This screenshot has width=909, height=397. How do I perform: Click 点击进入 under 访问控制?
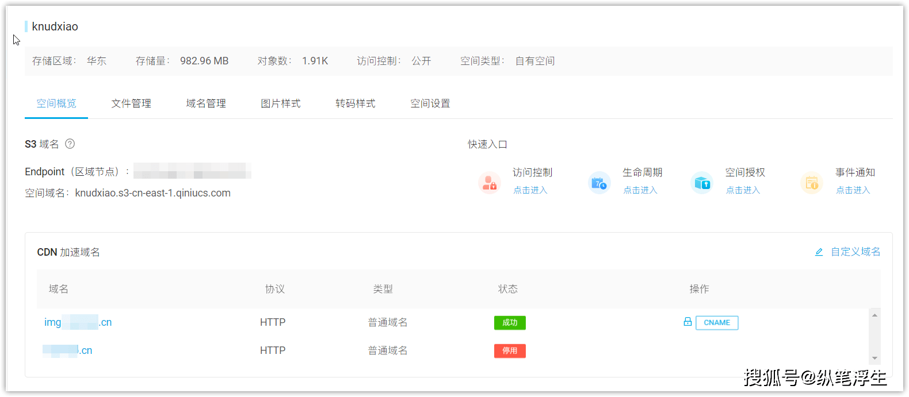530,190
